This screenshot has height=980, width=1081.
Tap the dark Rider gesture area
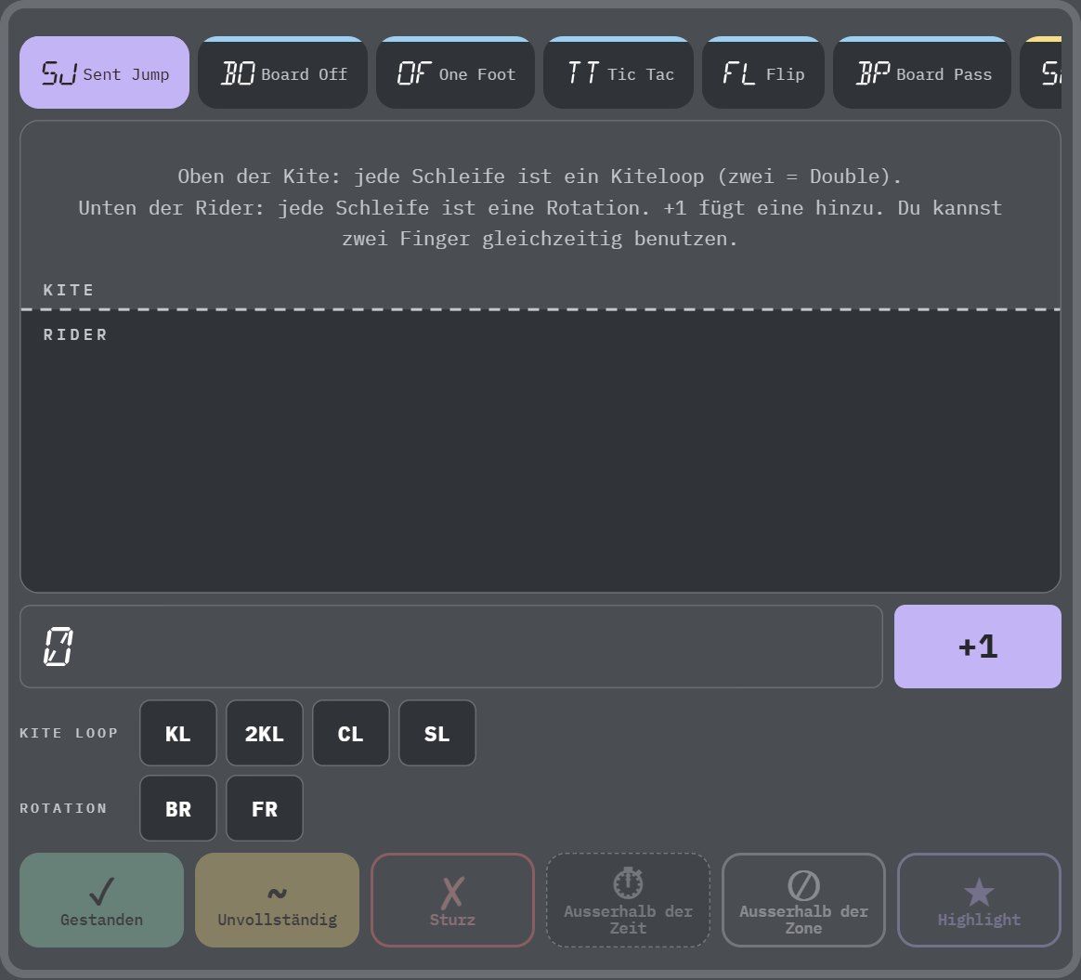pyautogui.click(x=540, y=451)
